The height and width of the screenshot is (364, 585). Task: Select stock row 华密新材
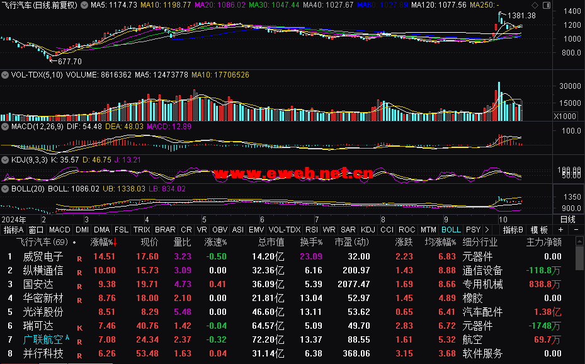point(287,299)
